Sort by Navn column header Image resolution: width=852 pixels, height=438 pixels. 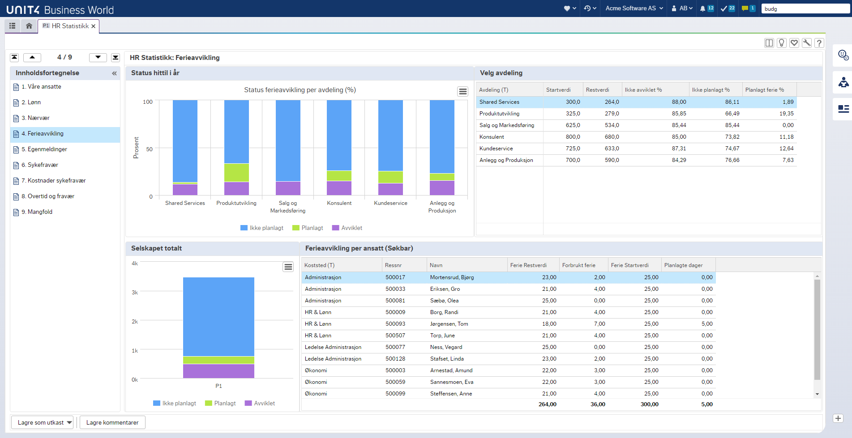(467, 265)
